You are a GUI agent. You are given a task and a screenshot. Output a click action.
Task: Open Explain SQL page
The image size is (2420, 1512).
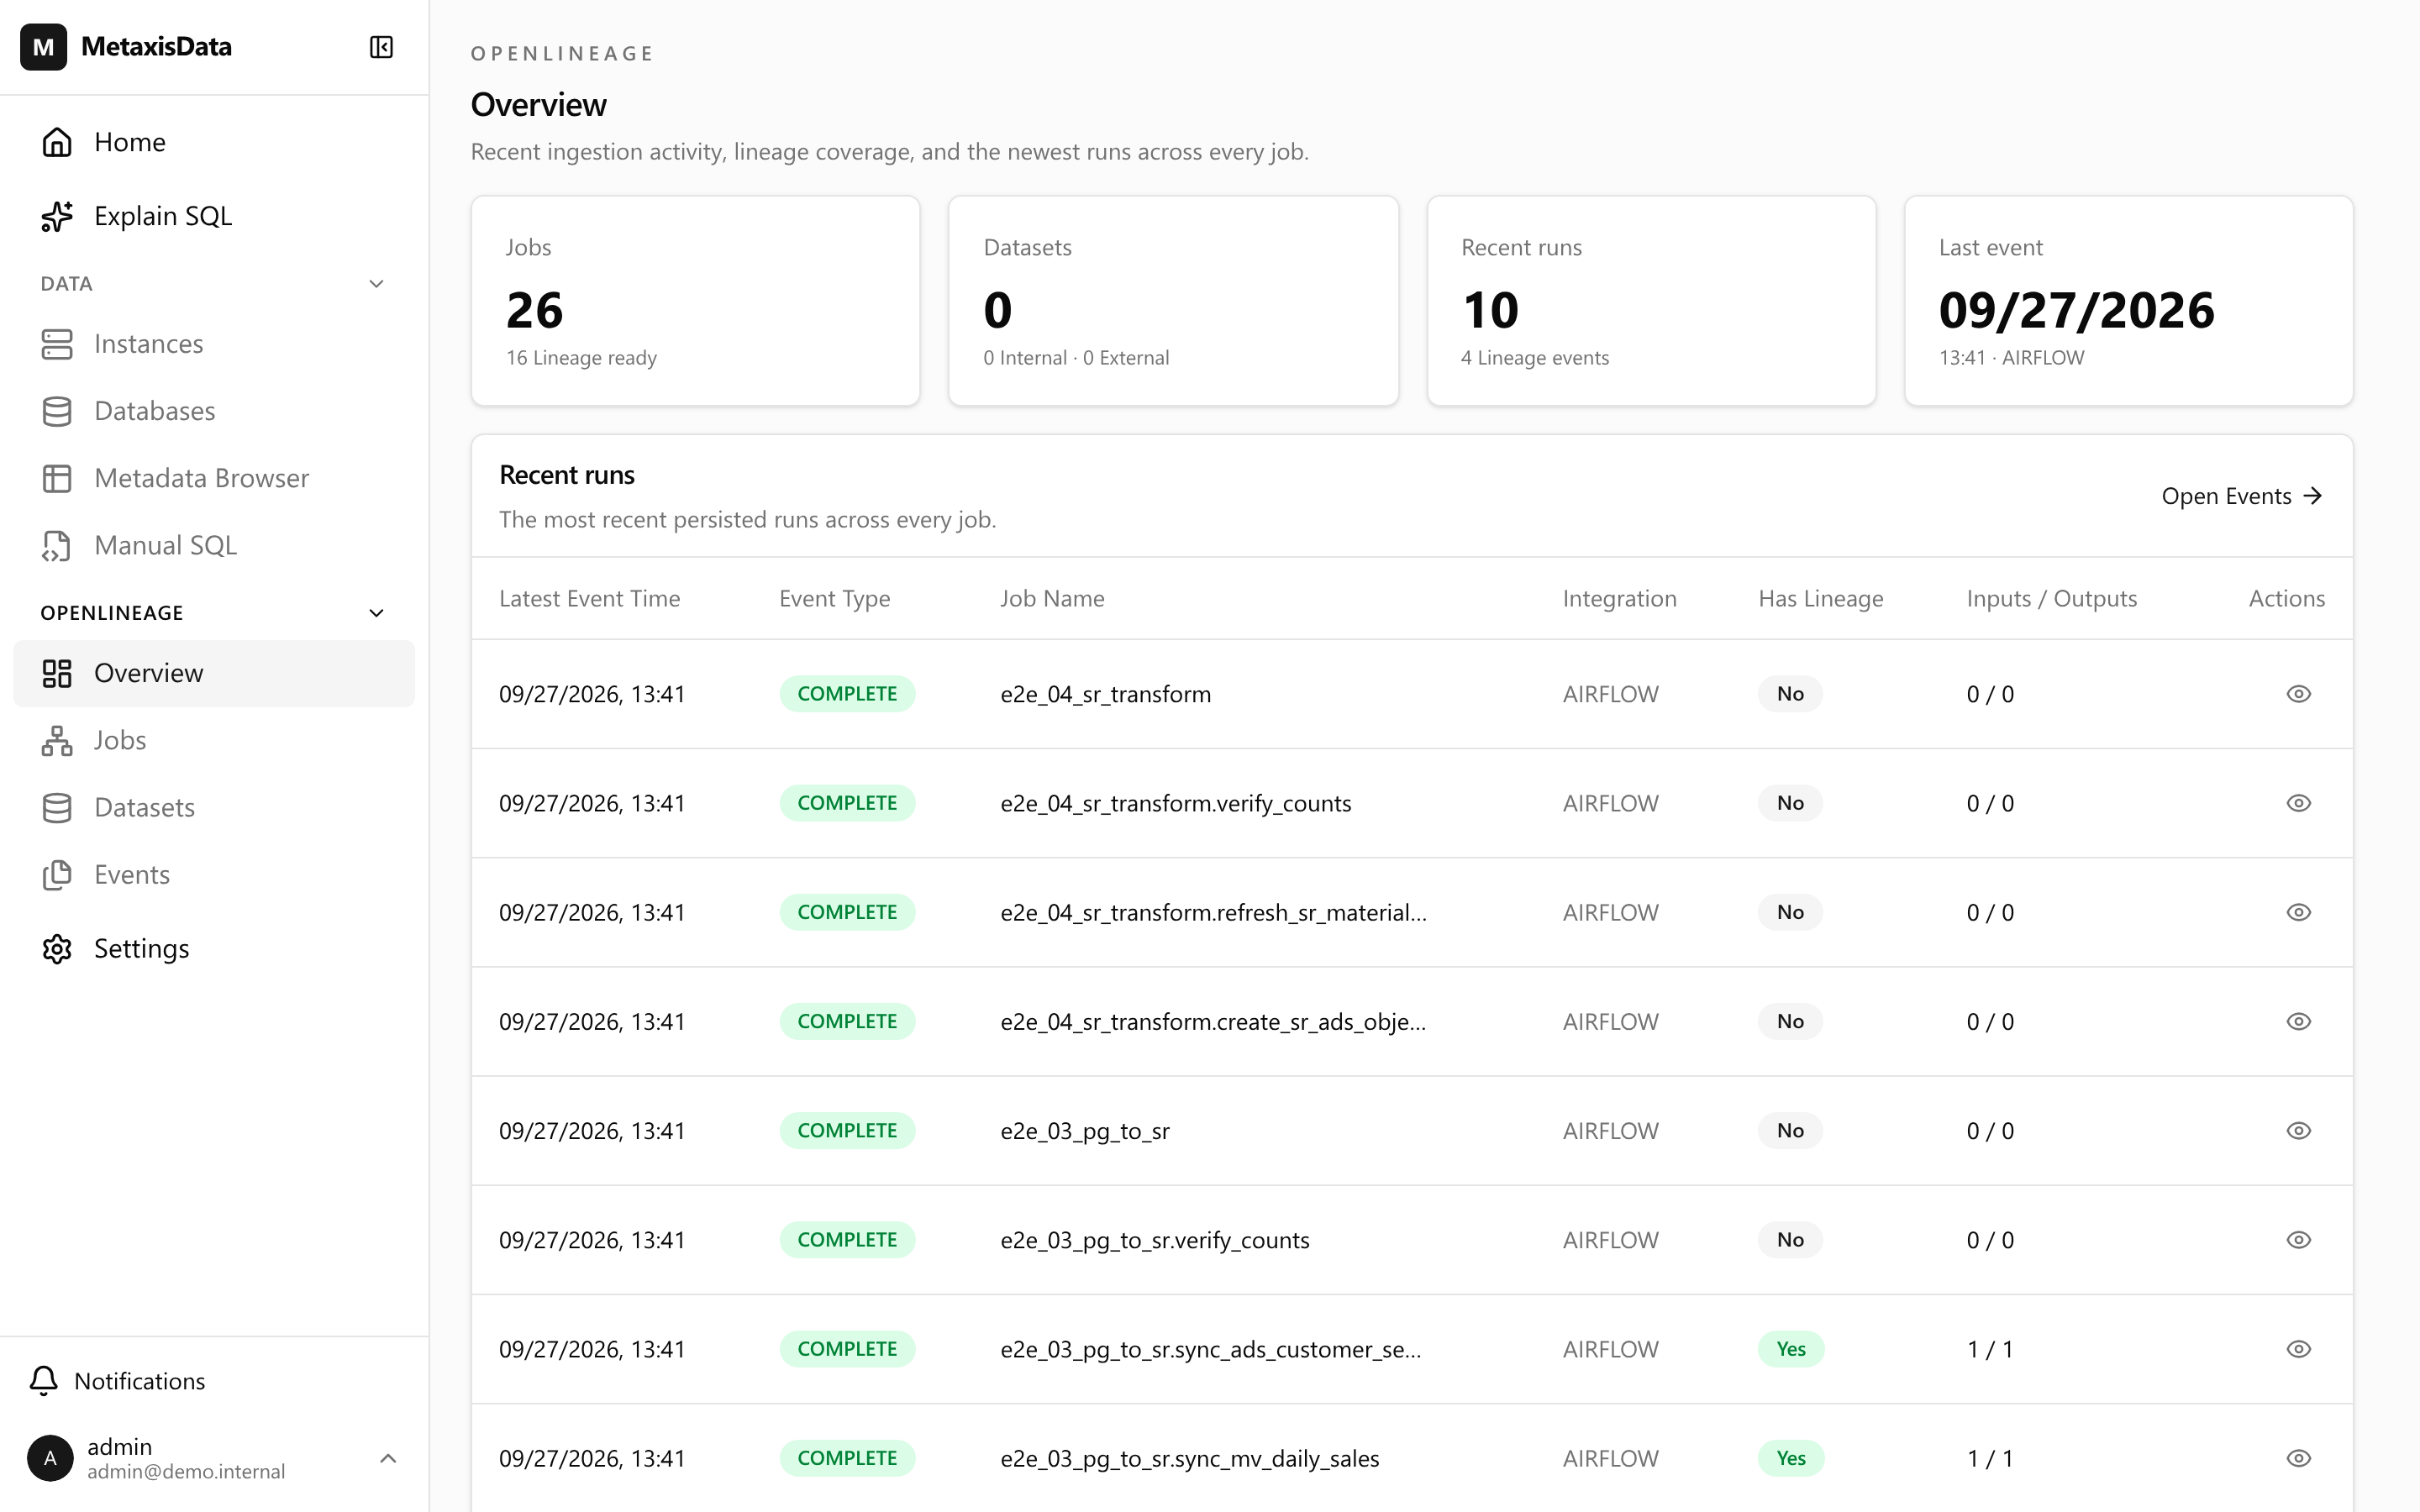tap(214, 216)
